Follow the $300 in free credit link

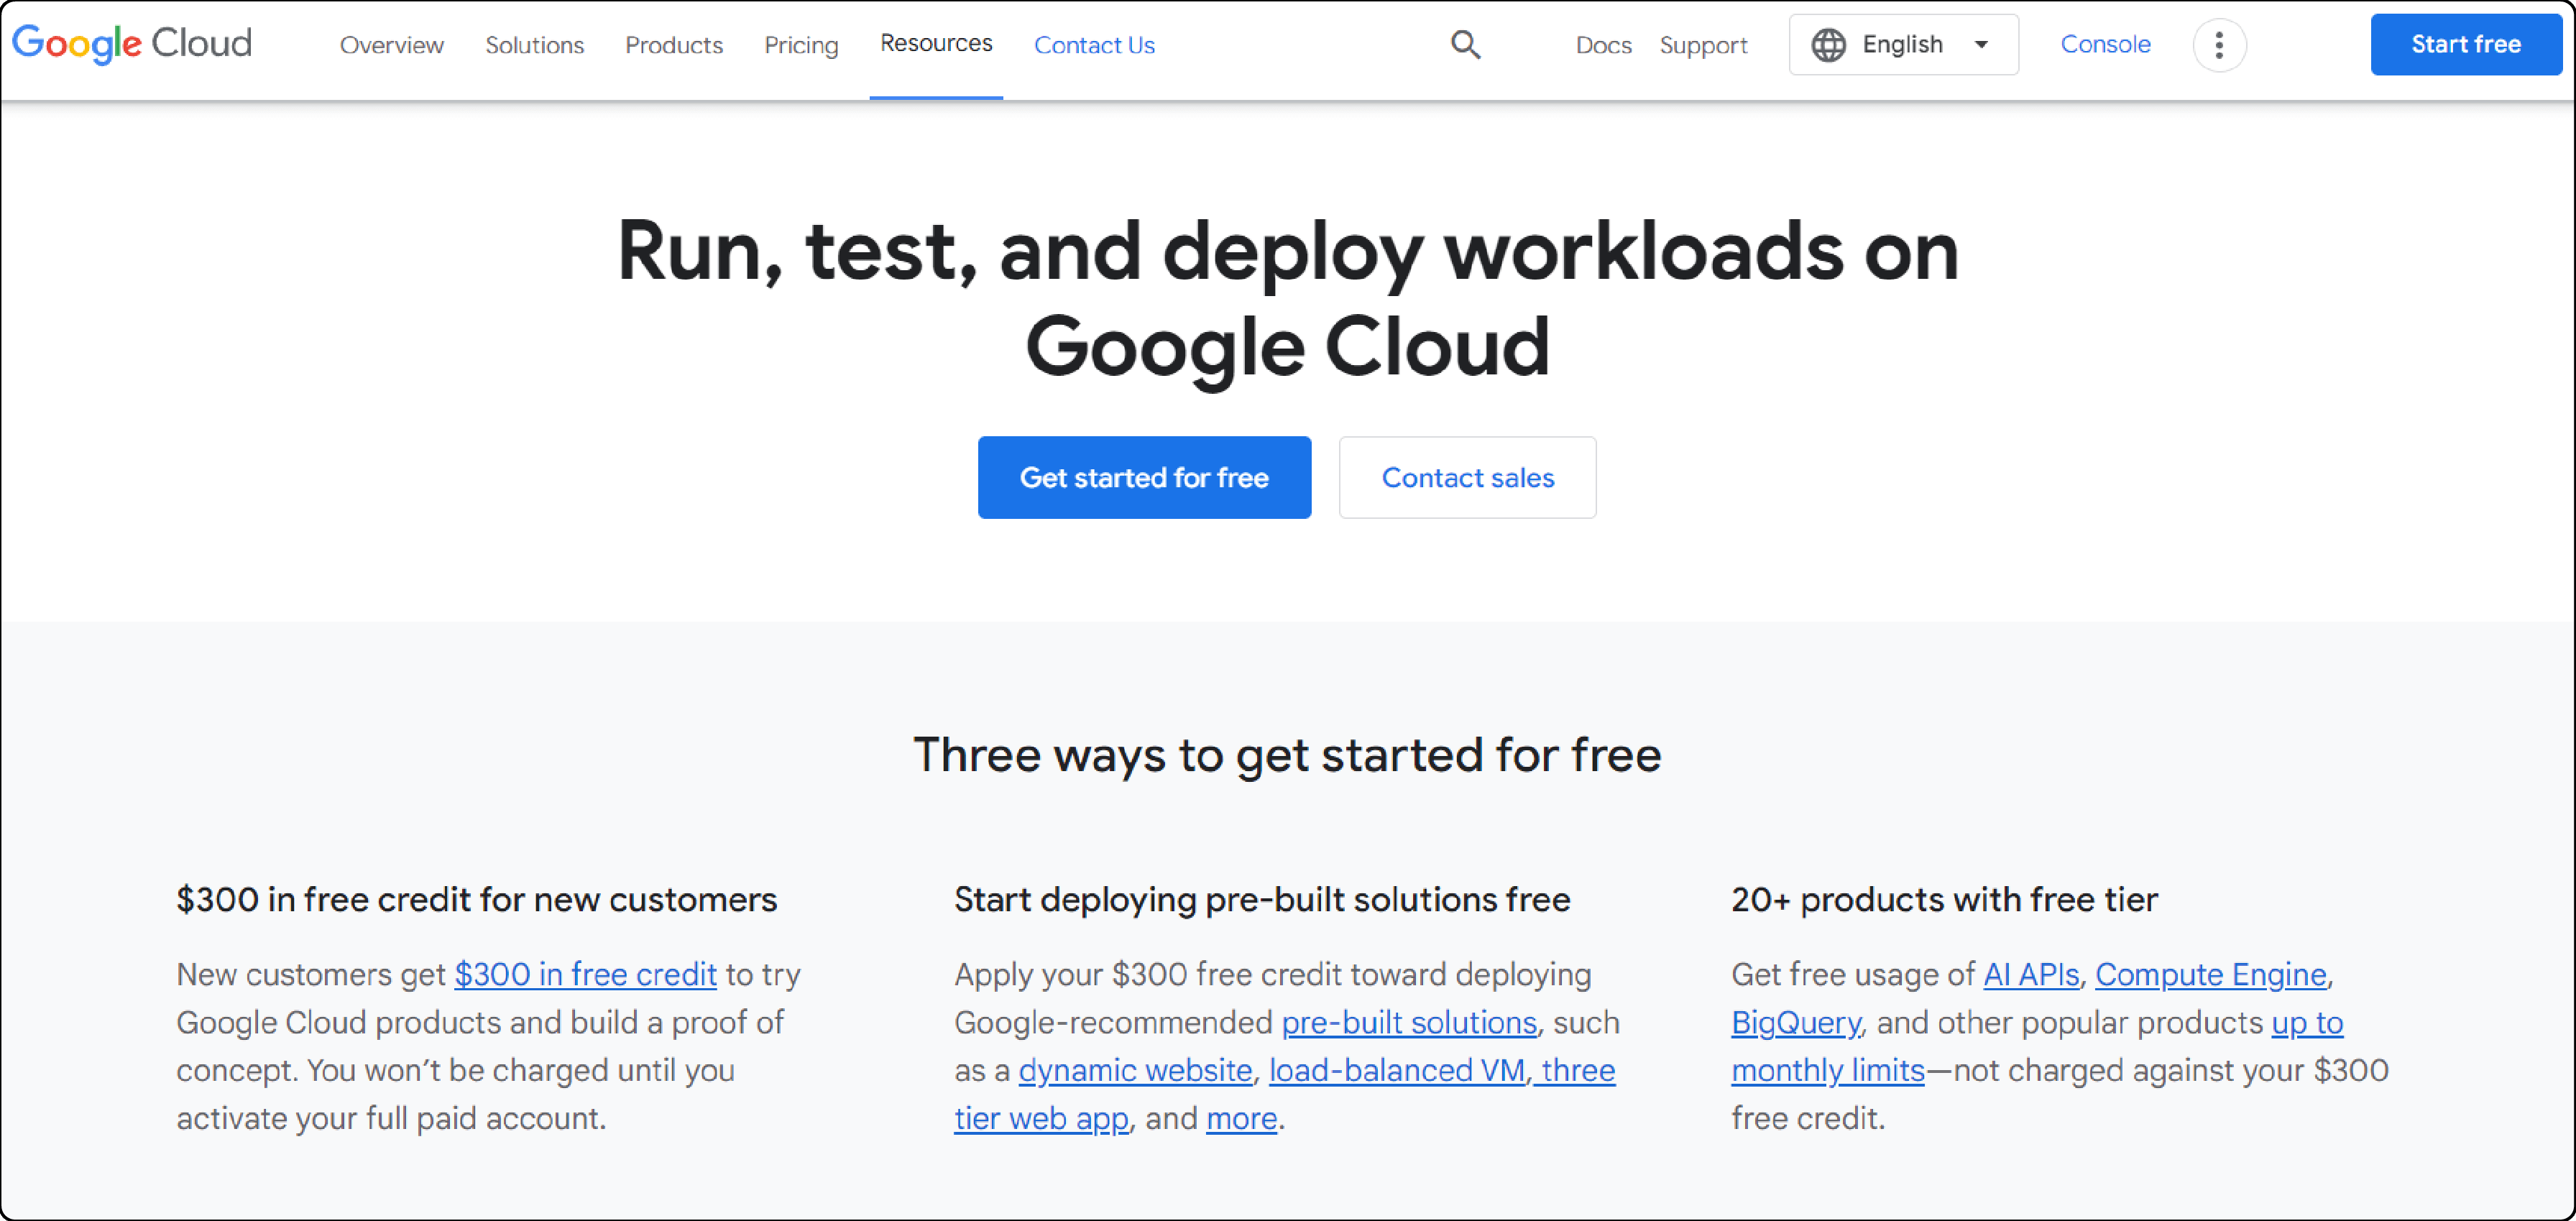(585, 974)
